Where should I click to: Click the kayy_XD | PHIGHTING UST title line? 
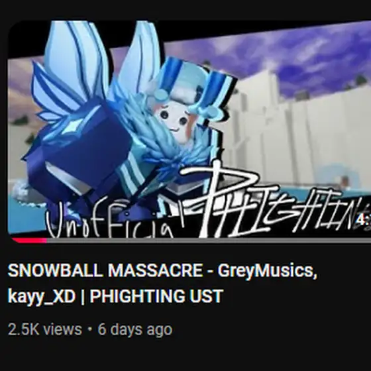pyautogui.click(x=115, y=296)
